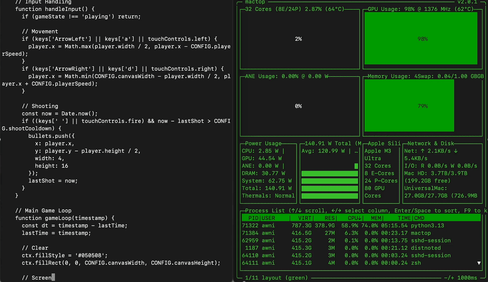Click the 2% label in the CPU cores panel

298,39
